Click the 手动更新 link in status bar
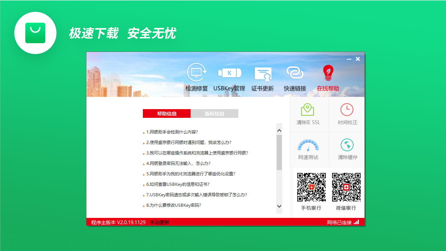 click(x=159, y=222)
